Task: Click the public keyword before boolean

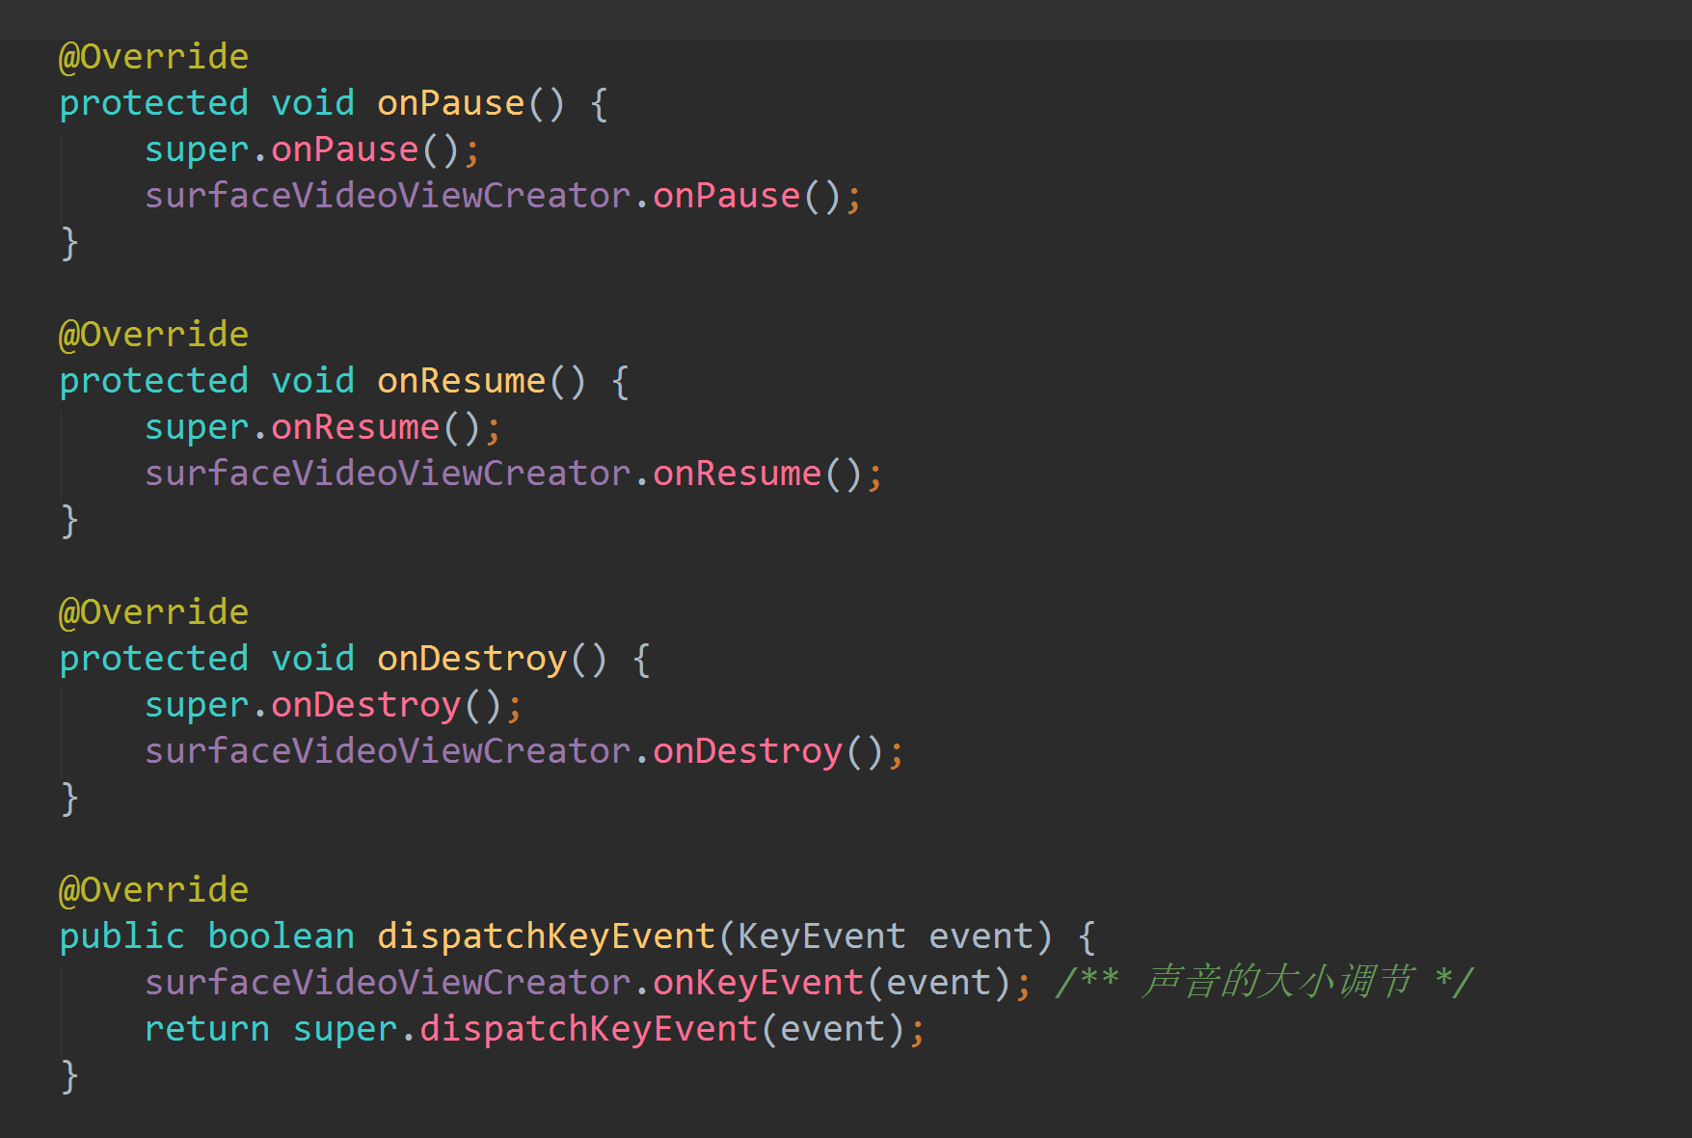Action: (121, 936)
